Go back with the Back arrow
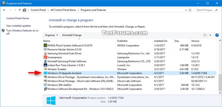Viewport: 222px width, 107px height. [4, 10]
